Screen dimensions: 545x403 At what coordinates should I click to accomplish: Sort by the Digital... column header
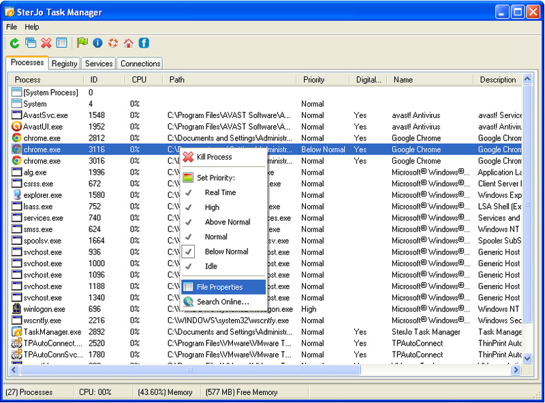click(368, 80)
